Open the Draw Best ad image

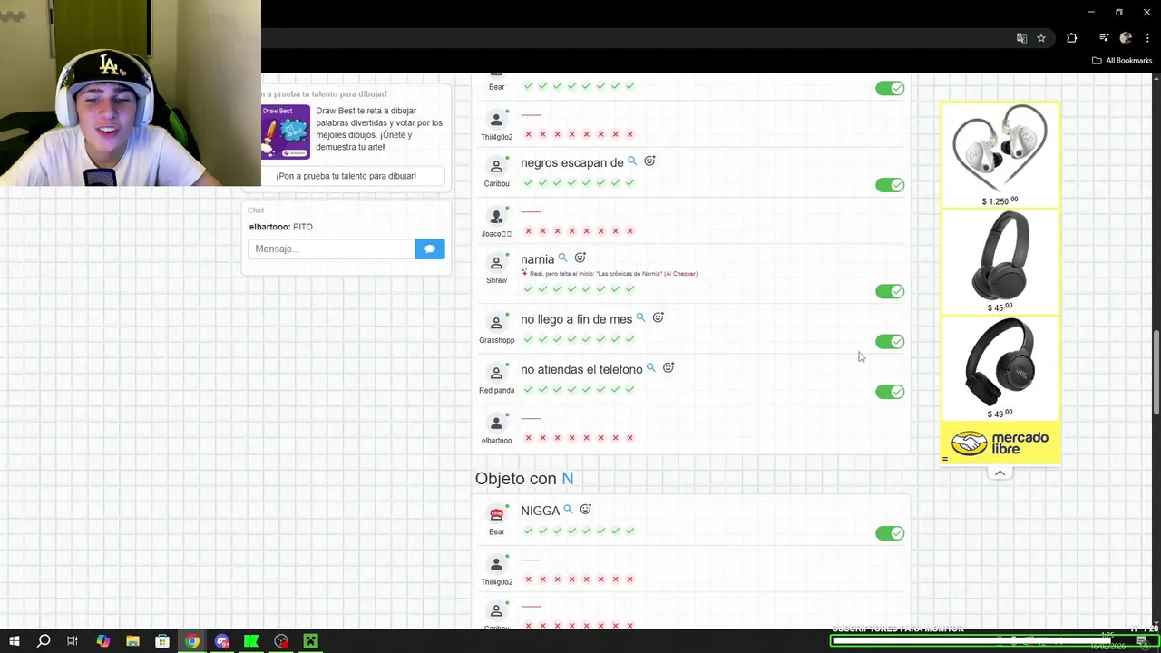[286, 132]
